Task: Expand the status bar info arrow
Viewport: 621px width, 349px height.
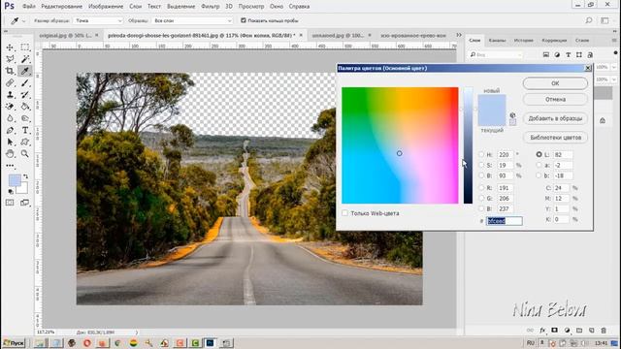Action: point(137,333)
